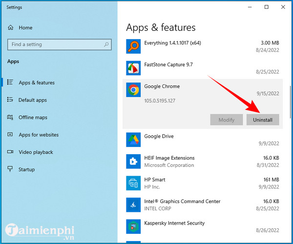Click the Offline maps map icon
This screenshot has height=244, width=293.
tap(10, 117)
